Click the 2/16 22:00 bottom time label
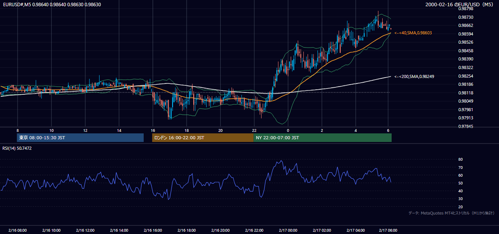This screenshot has width=499, height=234. coord(254,230)
